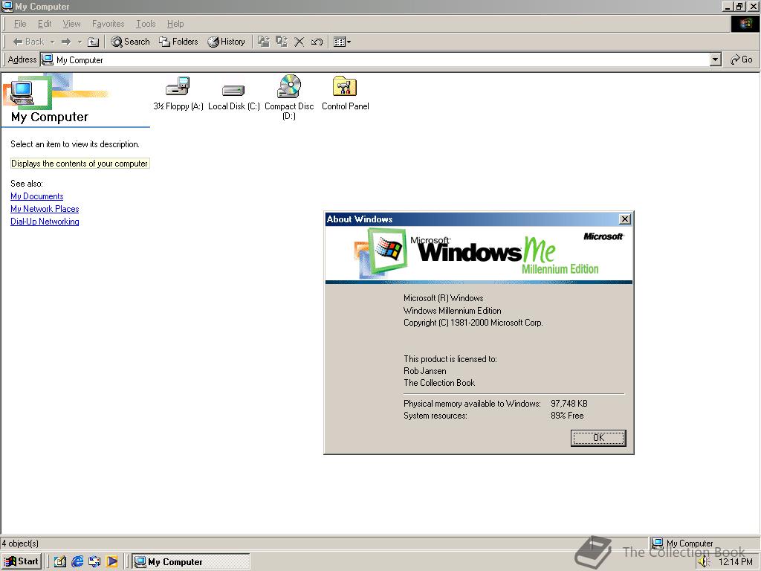
Task: Click the Copy To toolbar icon
Action: coord(282,42)
